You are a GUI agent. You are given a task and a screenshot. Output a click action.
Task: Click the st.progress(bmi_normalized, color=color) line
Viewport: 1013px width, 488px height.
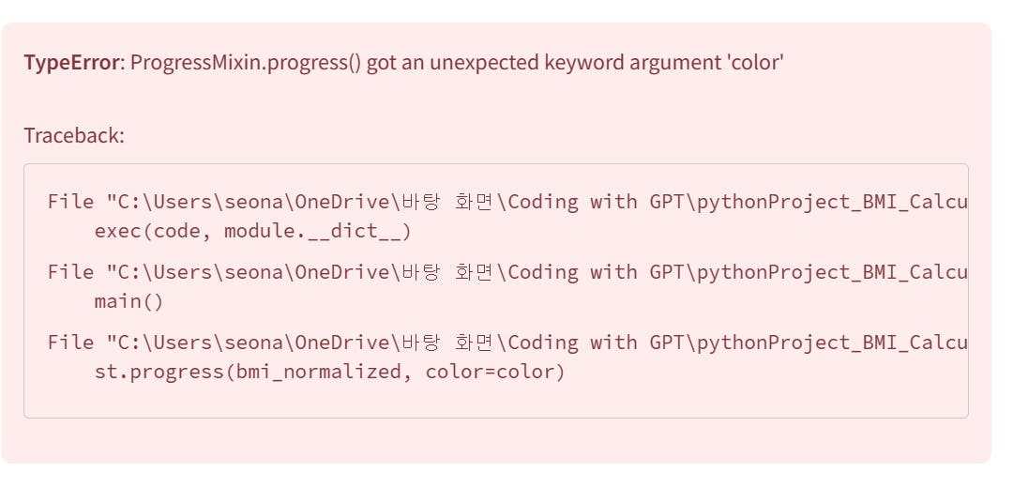click(329, 372)
